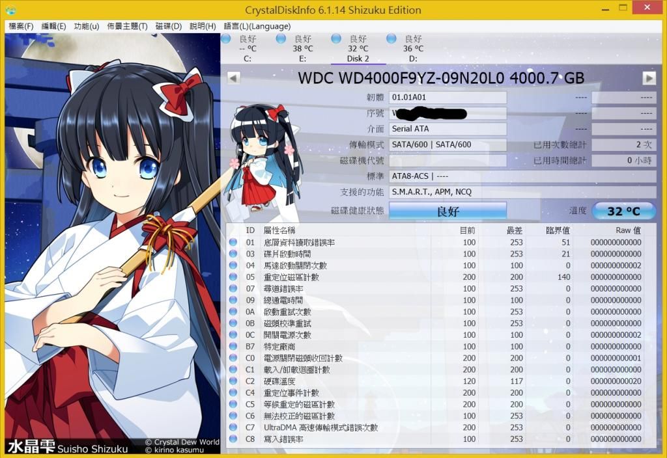Click the CrystalDiskInfo title bar app icon
The height and width of the screenshot is (458, 667).
11,9
